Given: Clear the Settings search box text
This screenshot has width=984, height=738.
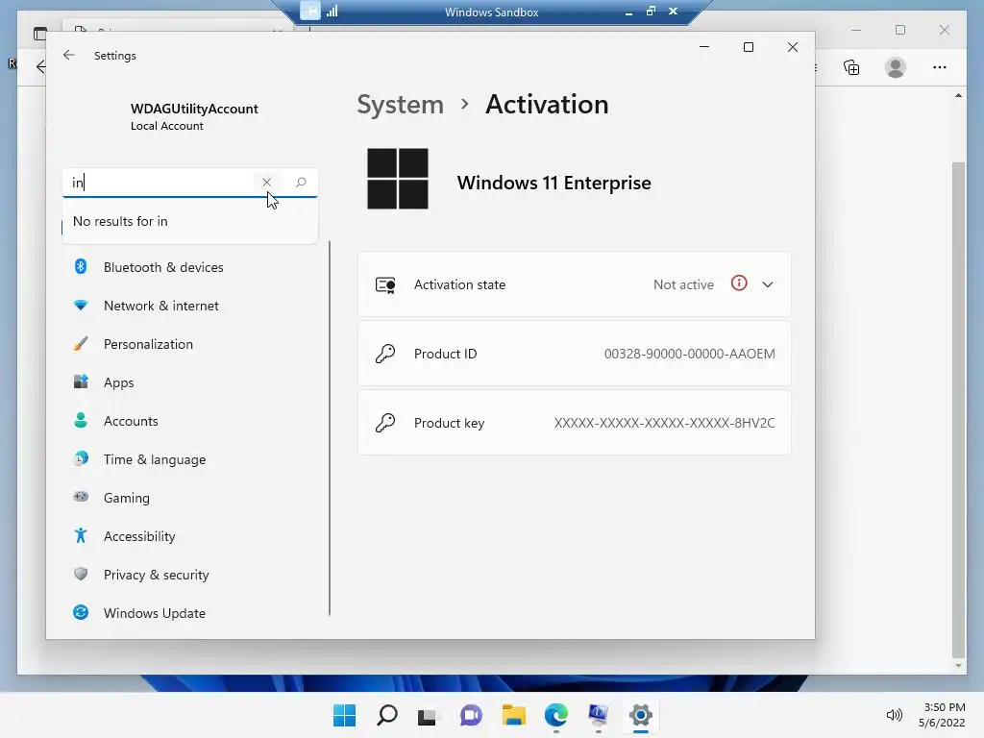Looking at the screenshot, I should click(x=267, y=182).
